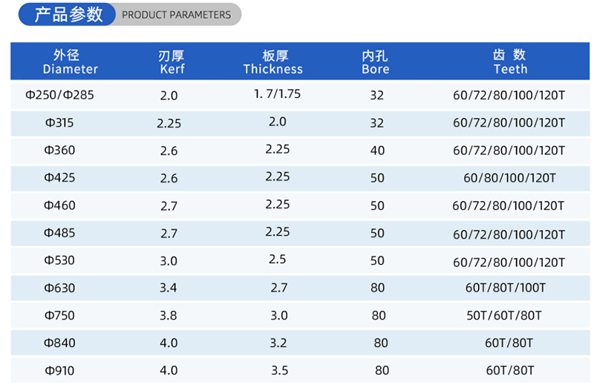
Task: Select the 3.5 thickness value for Φ910
Action: (278, 370)
